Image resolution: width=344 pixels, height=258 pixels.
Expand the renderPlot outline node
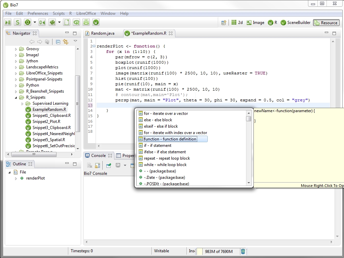[16, 178]
